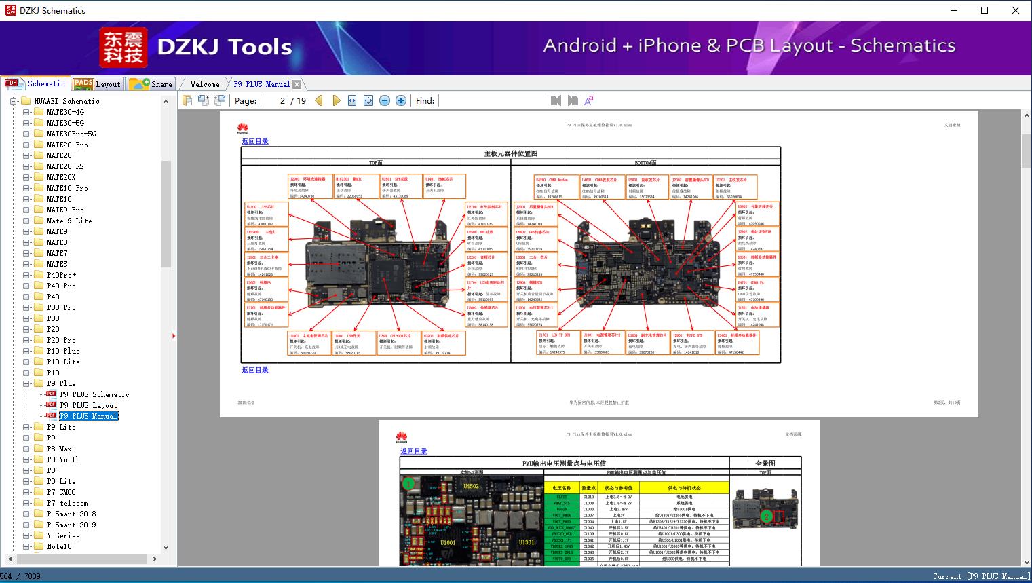1032x583 pixels.
Task: Click the 返回目录 link below the board diagram
Action: (x=255, y=370)
